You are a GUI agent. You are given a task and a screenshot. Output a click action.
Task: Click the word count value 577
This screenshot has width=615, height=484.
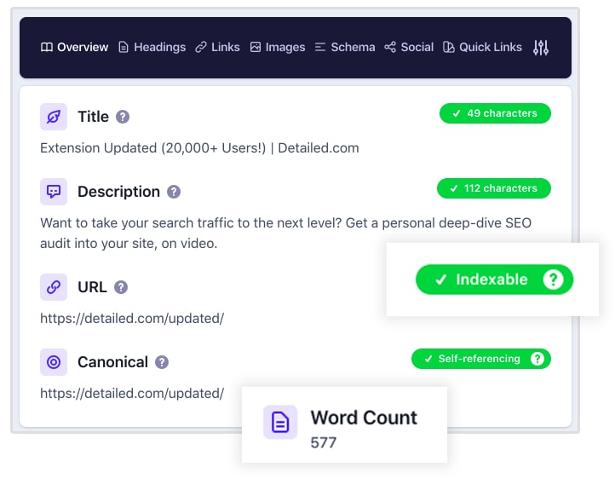point(323,443)
